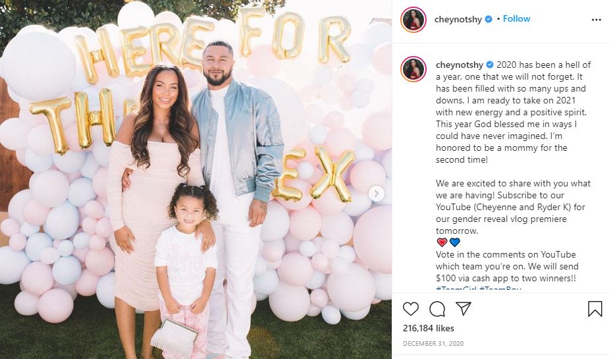This screenshot has width=609, height=359.
Task: Click the blue heart emoji in caption
Action: point(455,242)
